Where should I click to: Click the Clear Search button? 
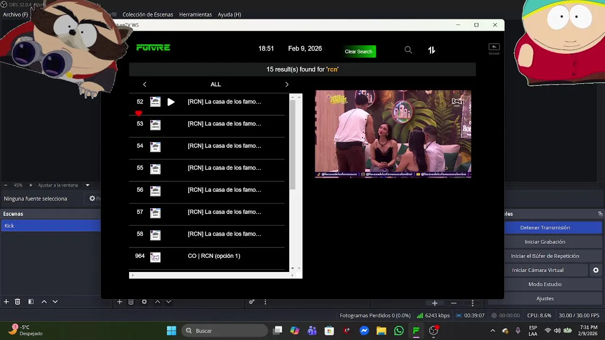pyautogui.click(x=359, y=51)
